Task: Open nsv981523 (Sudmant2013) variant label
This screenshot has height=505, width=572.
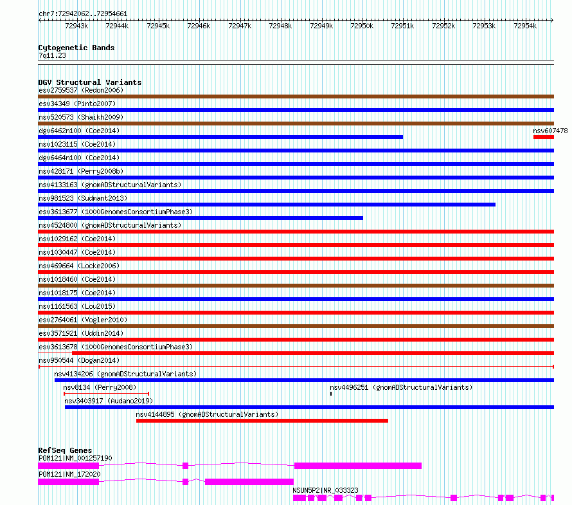Action: 83,198
